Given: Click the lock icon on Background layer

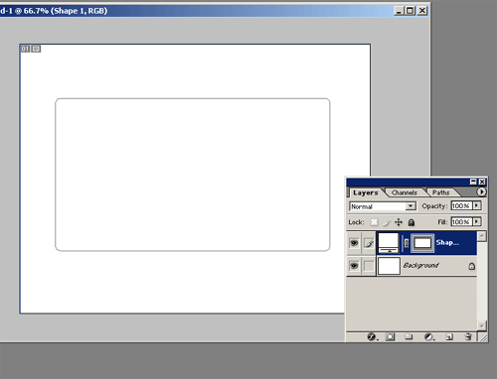Looking at the screenshot, I should (x=472, y=266).
